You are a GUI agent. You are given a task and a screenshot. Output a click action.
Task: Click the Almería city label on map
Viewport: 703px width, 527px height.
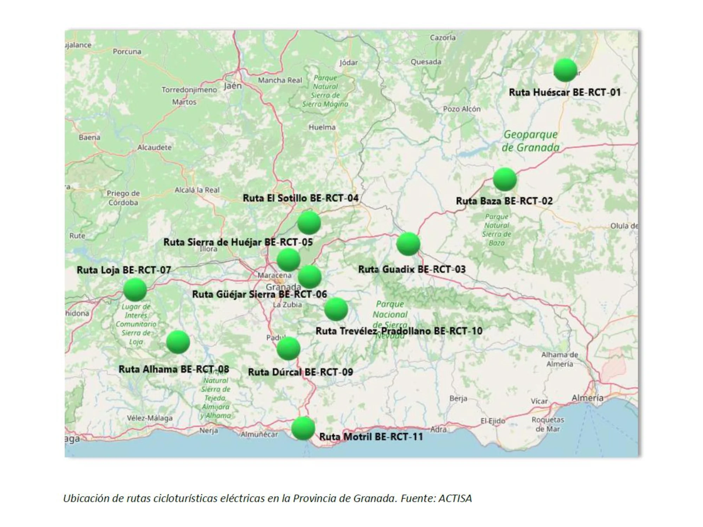(x=587, y=398)
